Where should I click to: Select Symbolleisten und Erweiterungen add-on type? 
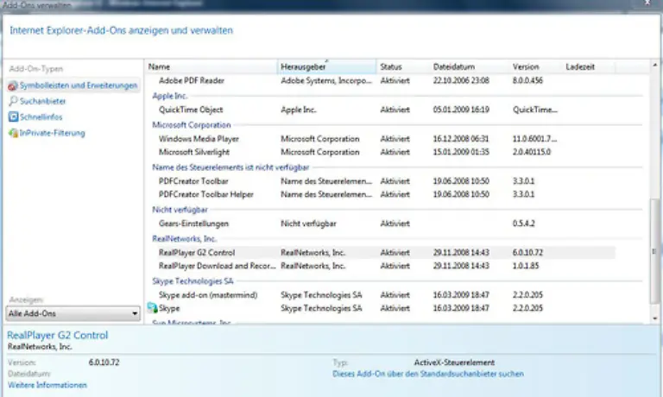(x=73, y=85)
